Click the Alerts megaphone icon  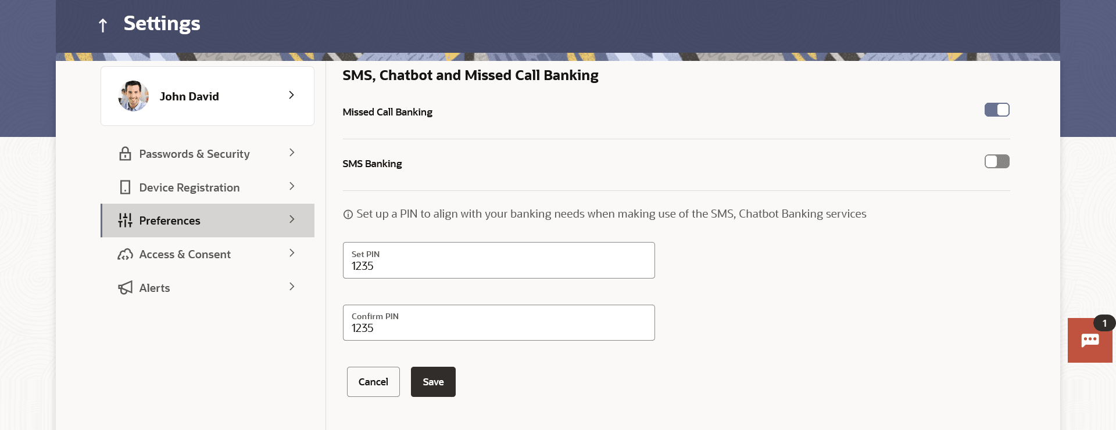click(125, 288)
